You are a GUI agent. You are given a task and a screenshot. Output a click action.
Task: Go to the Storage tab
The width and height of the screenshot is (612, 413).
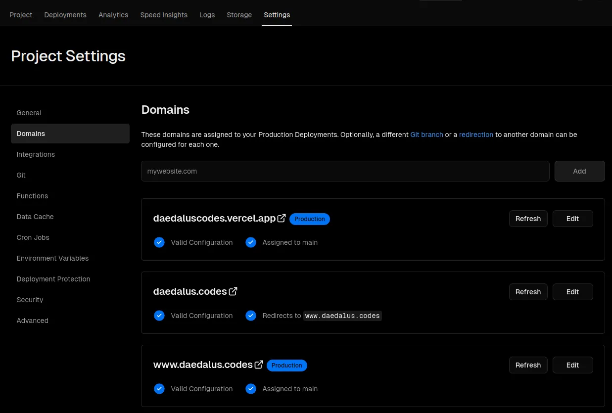[x=239, y=15]
